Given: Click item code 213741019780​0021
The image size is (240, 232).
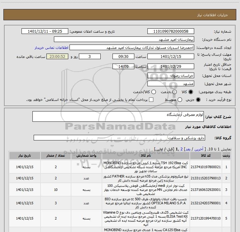Looking at the screenshot, I should [206, 167].
